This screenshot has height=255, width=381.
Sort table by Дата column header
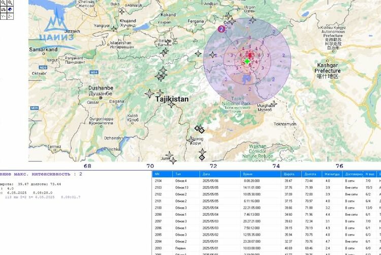click(x=209, y=174)
